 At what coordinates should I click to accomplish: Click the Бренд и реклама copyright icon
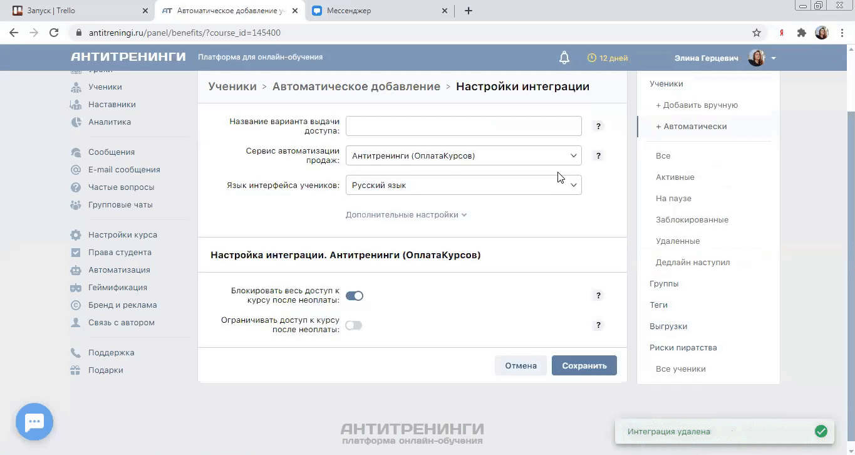(x=76, y=305)
